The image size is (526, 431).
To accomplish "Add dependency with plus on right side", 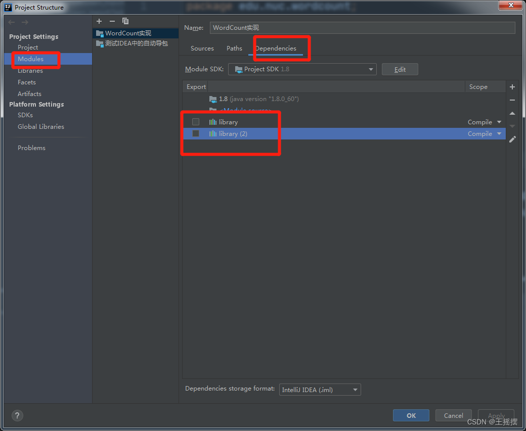I will tap(512, 87).
